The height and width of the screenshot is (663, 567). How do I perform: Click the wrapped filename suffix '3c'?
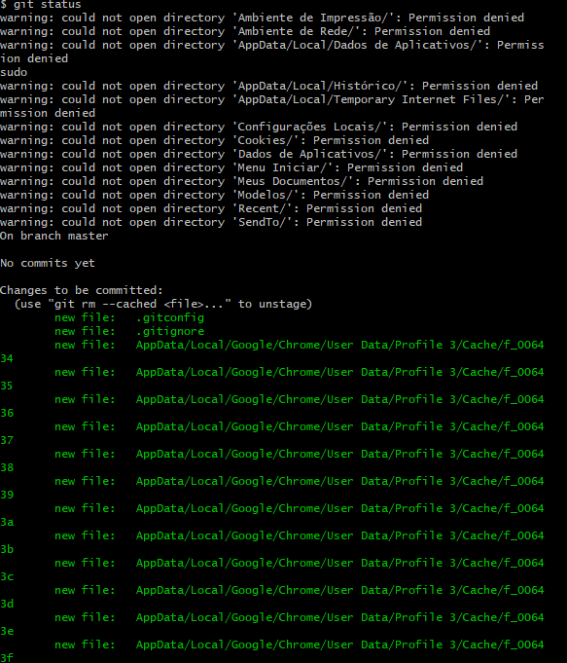7,576
